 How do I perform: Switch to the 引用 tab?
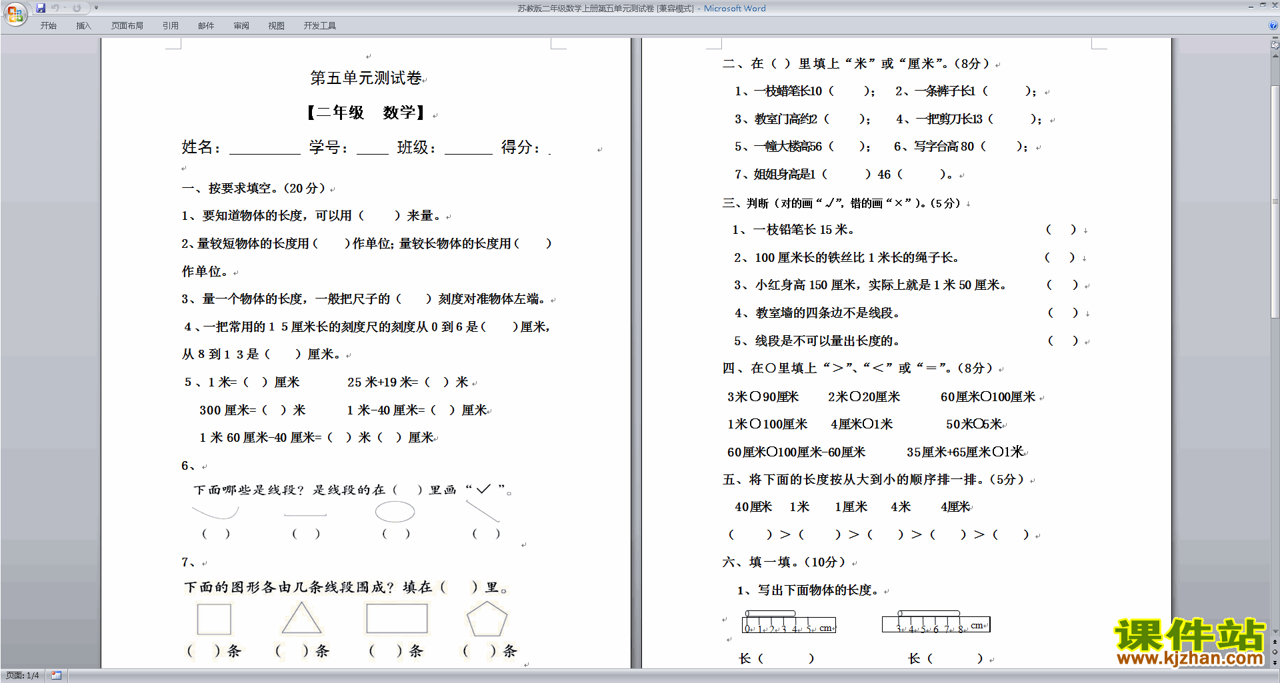(171, 25)
